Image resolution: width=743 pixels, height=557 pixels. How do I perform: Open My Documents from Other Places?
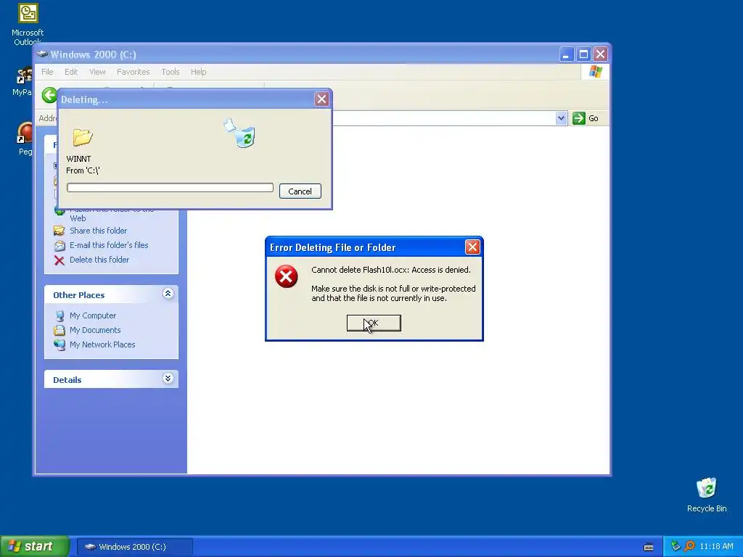[x=95, y=330]
